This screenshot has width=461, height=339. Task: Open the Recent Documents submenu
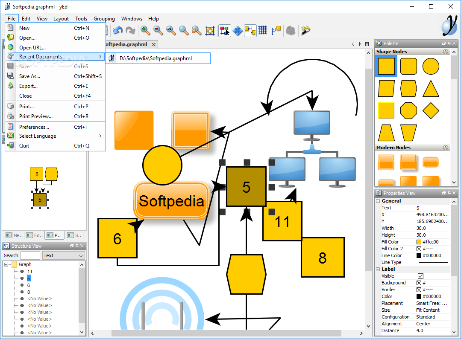[x=55, y=57]
